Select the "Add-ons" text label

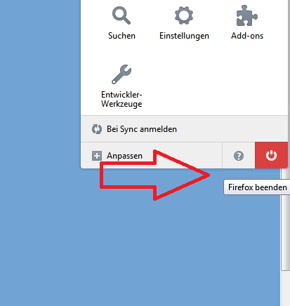pos(247,36)
